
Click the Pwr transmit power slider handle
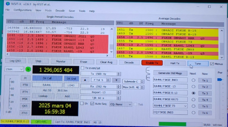(220, 80)
